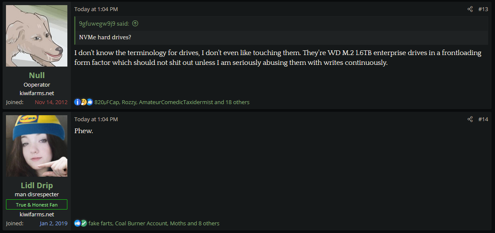
Task: Open permalink #13
Action: 483,9
